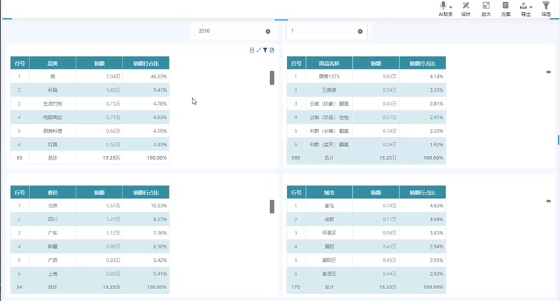Screen dimensions: 560x301
Task: Click the expand arrows icon above the 品类 table
Action: [258, 50]
